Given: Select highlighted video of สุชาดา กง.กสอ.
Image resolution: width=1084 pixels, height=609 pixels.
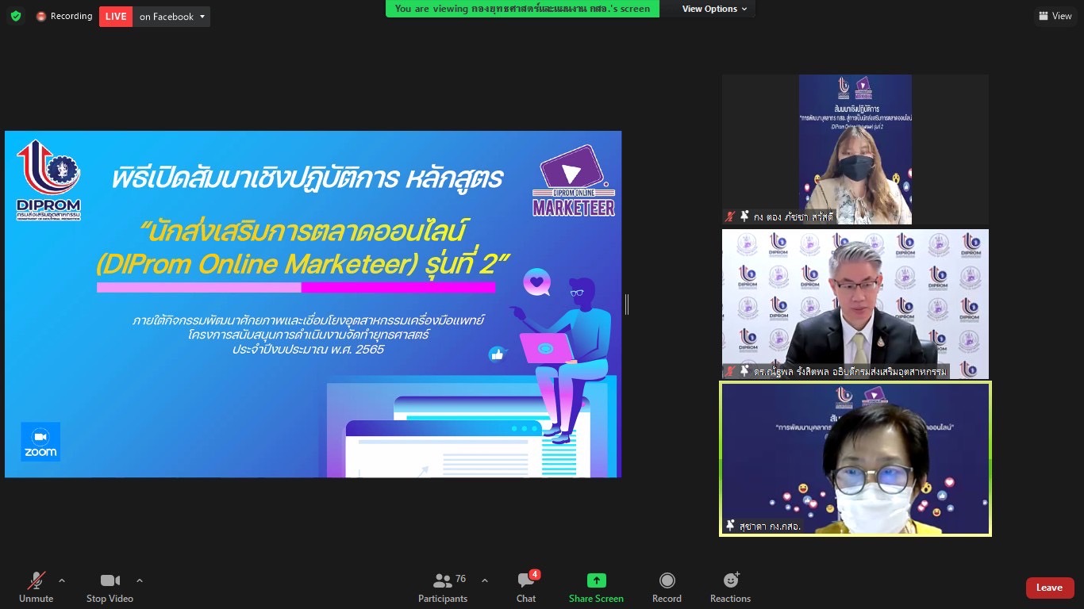Looking at the screenshot, I should click(x=855, y=458).
